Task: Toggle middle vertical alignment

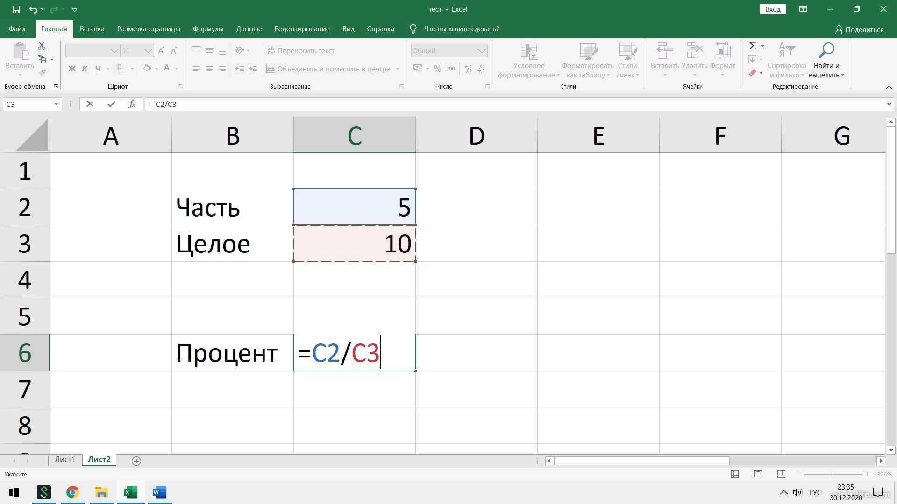Action: (x=209, y=50)
